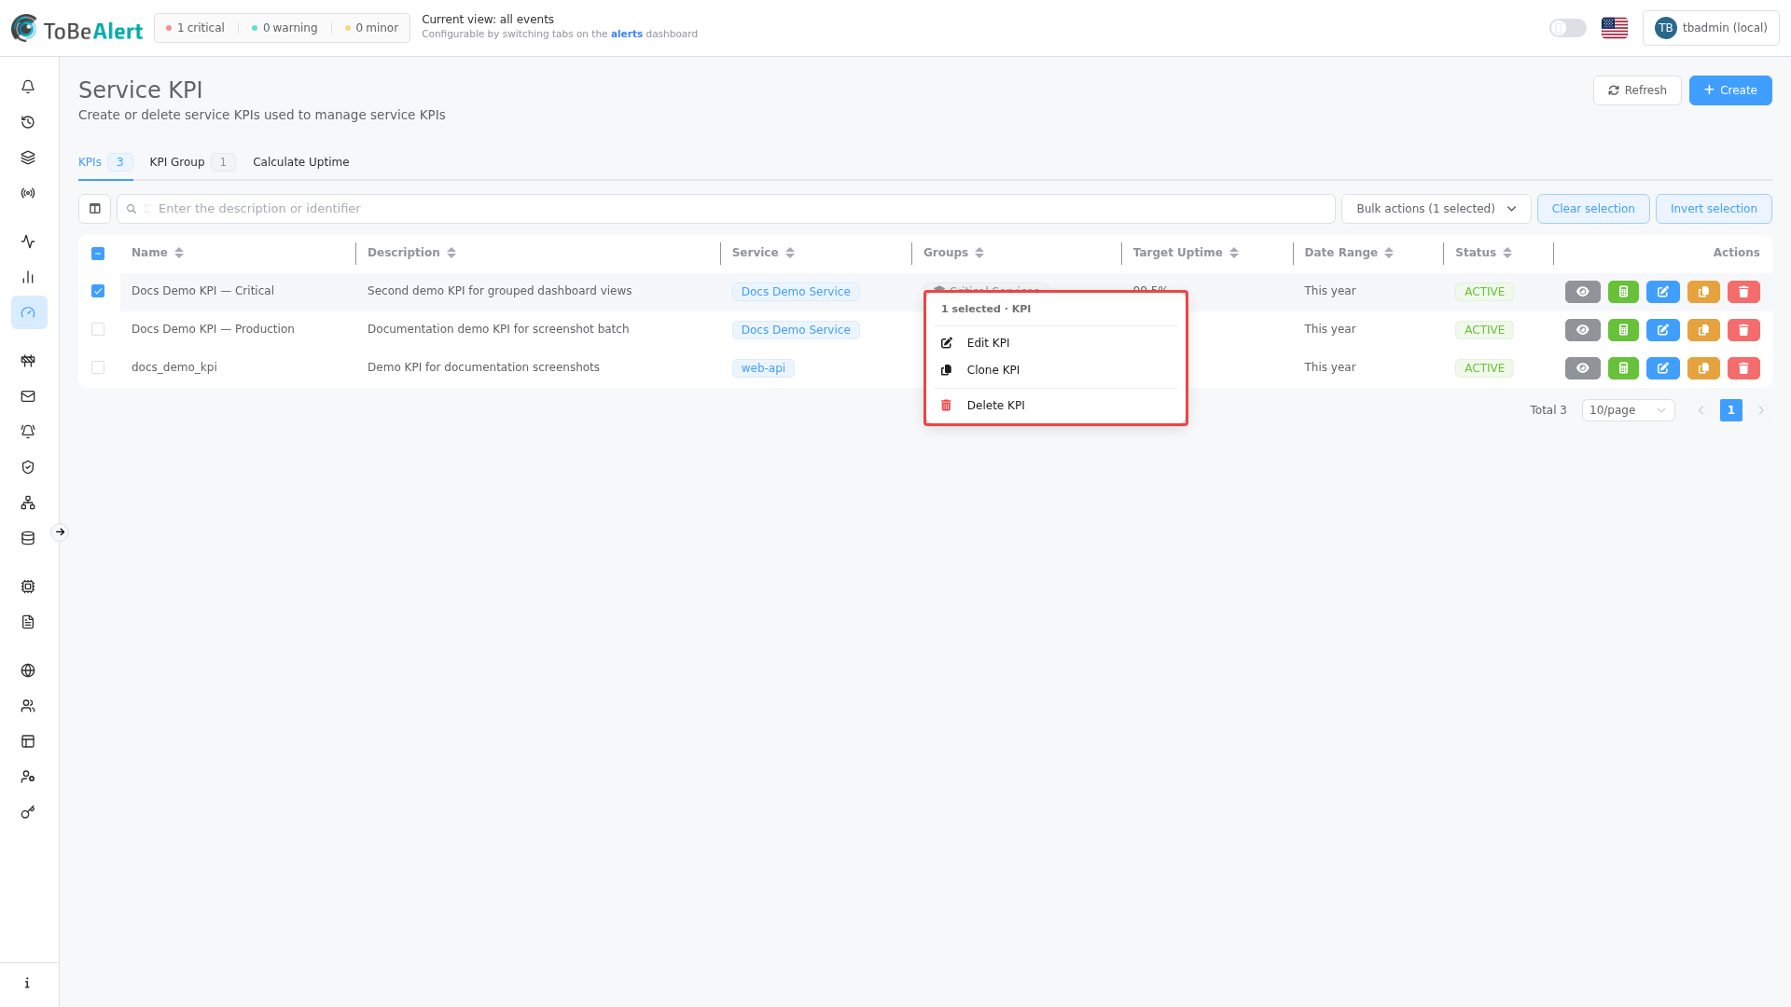
Task: Sort by the Status column header
Action: click(1483, 253)
